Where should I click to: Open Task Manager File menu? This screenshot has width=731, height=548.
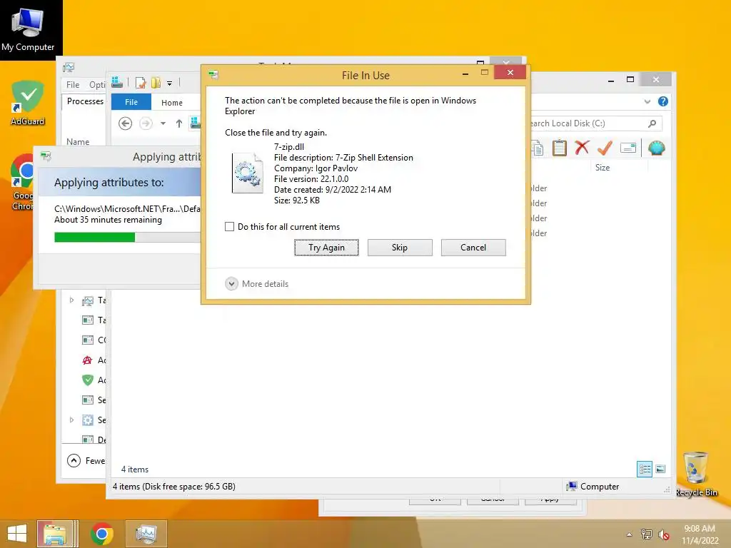pos(73,84)
